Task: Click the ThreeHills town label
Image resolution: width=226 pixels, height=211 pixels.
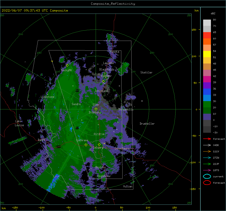Action: click(126, 110)
